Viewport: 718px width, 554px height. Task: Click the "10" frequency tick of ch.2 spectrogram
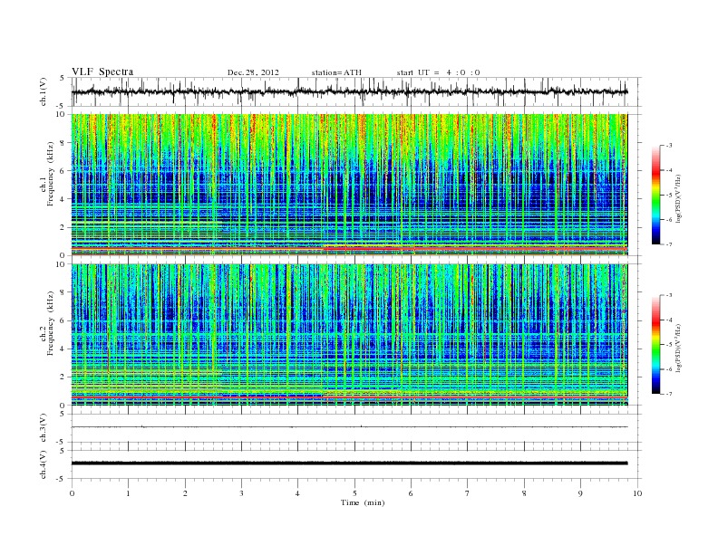coord(63,263)
